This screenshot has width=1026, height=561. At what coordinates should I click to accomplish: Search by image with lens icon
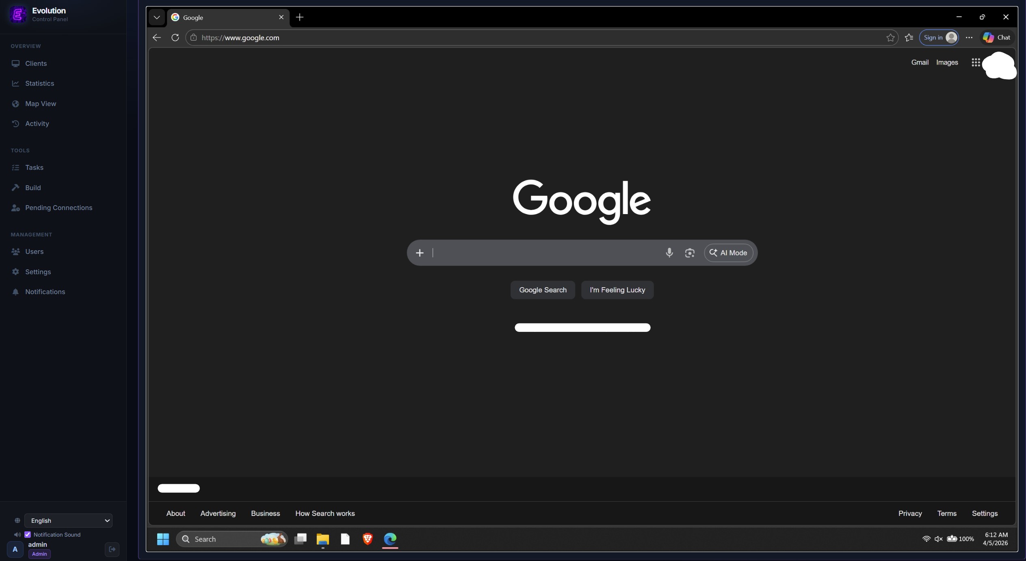tap(689, 253)
